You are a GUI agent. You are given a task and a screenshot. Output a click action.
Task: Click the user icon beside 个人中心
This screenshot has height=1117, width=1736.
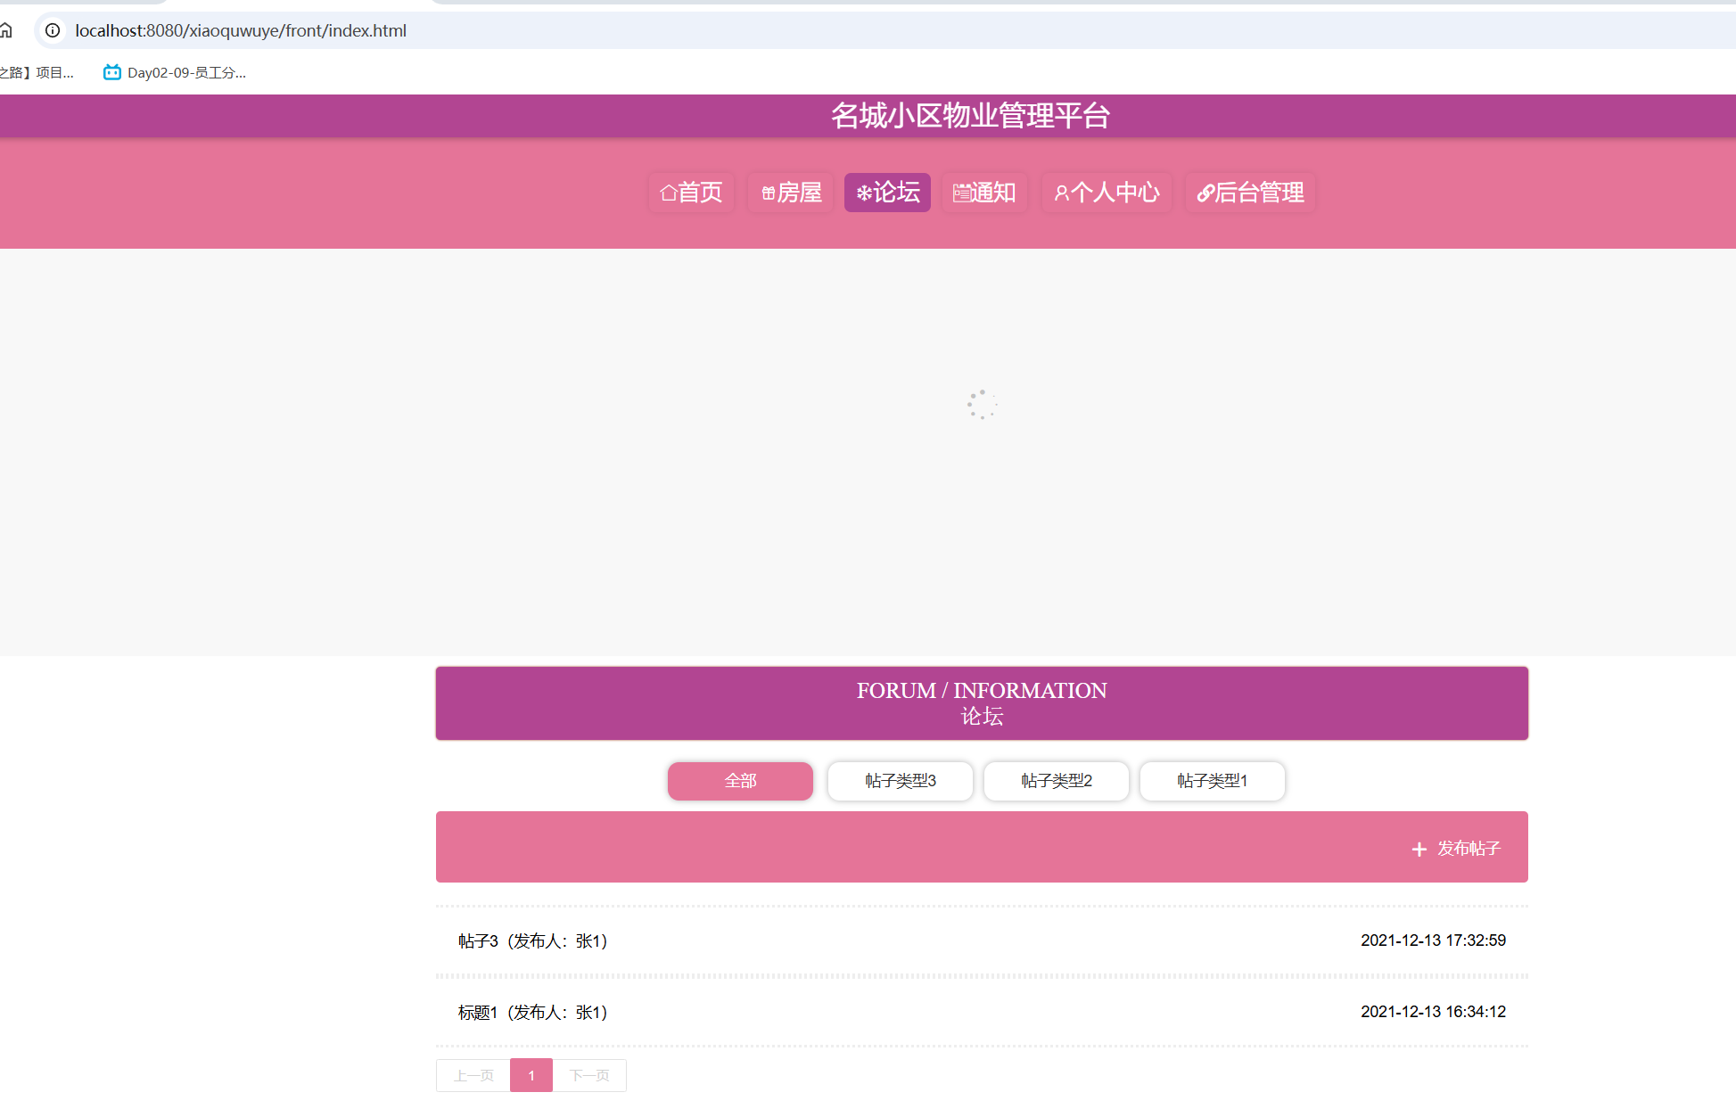coord(1061,193)
